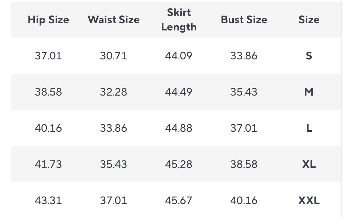Click skirt length value 44.88

pyautogui.click(x=179, y=128)
